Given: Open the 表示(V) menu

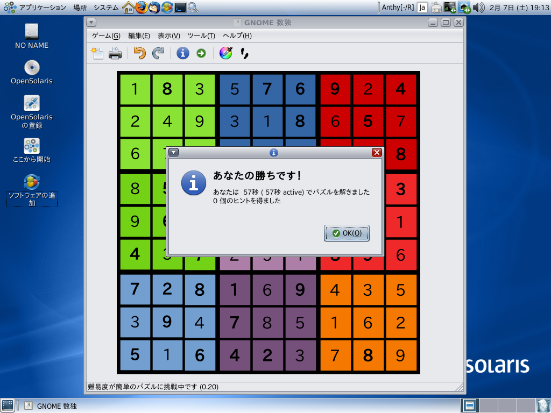Looking at the screenshot, I should click(x=168, y=35).
